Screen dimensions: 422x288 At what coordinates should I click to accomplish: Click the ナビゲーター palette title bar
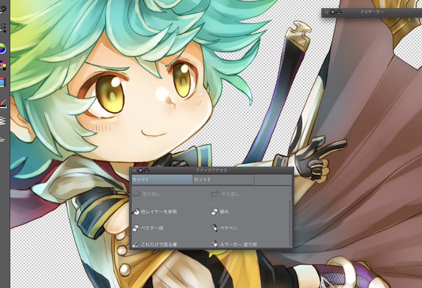point(372,12)
